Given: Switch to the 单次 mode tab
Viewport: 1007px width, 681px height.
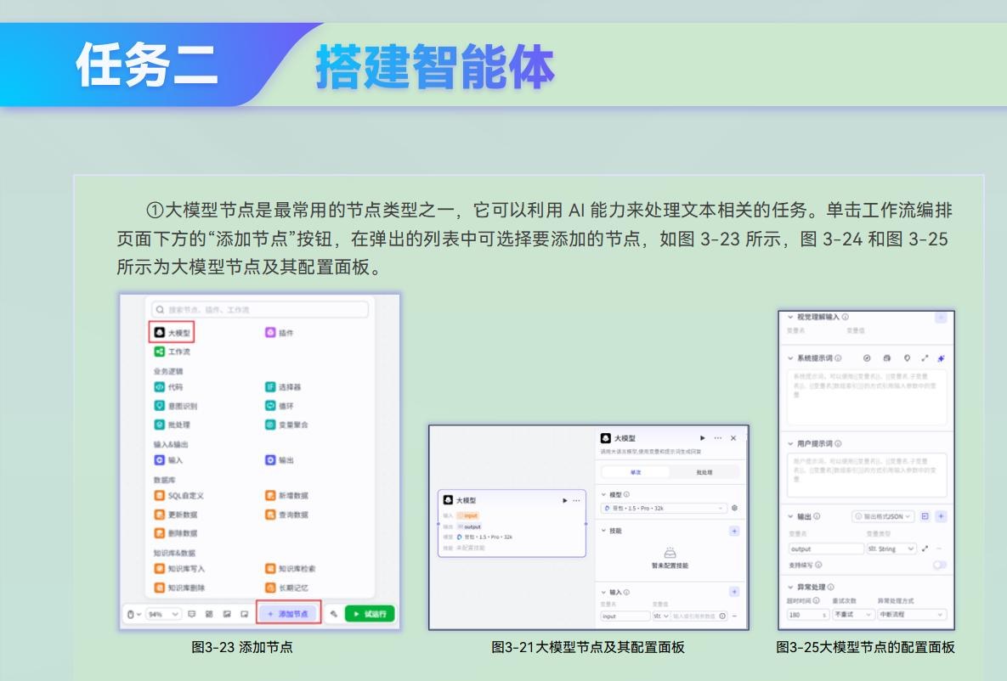Looking at the screenshot, I should click(636, 472).
